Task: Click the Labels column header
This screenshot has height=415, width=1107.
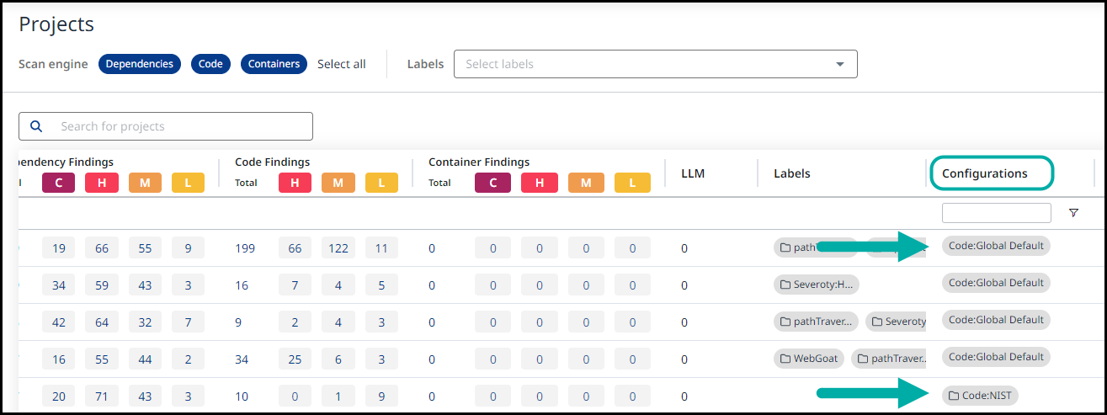Action: (x=791, y=173)
